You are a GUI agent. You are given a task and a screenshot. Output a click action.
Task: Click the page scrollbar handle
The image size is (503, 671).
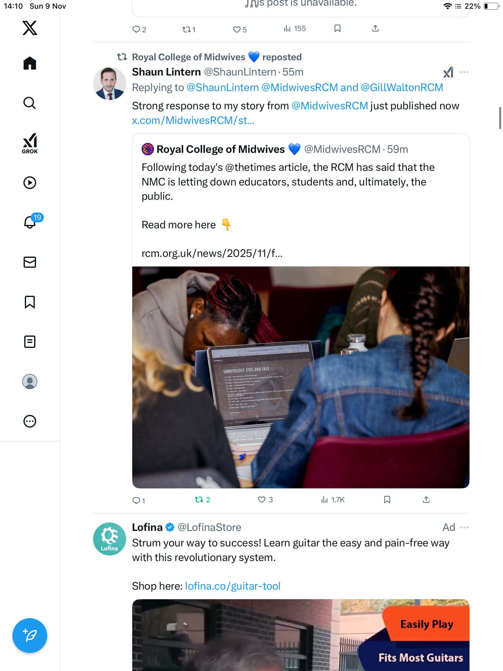(500, 118)
